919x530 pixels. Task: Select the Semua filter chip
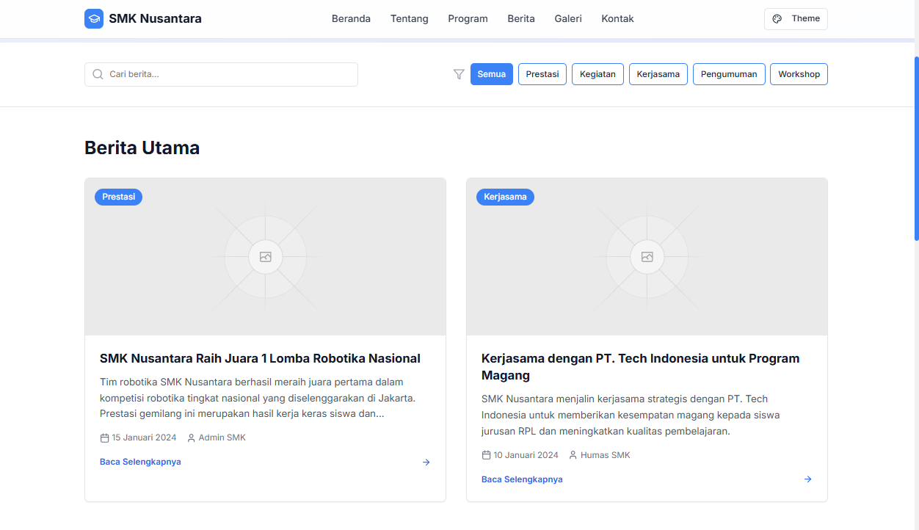click(x=492, y=74)
